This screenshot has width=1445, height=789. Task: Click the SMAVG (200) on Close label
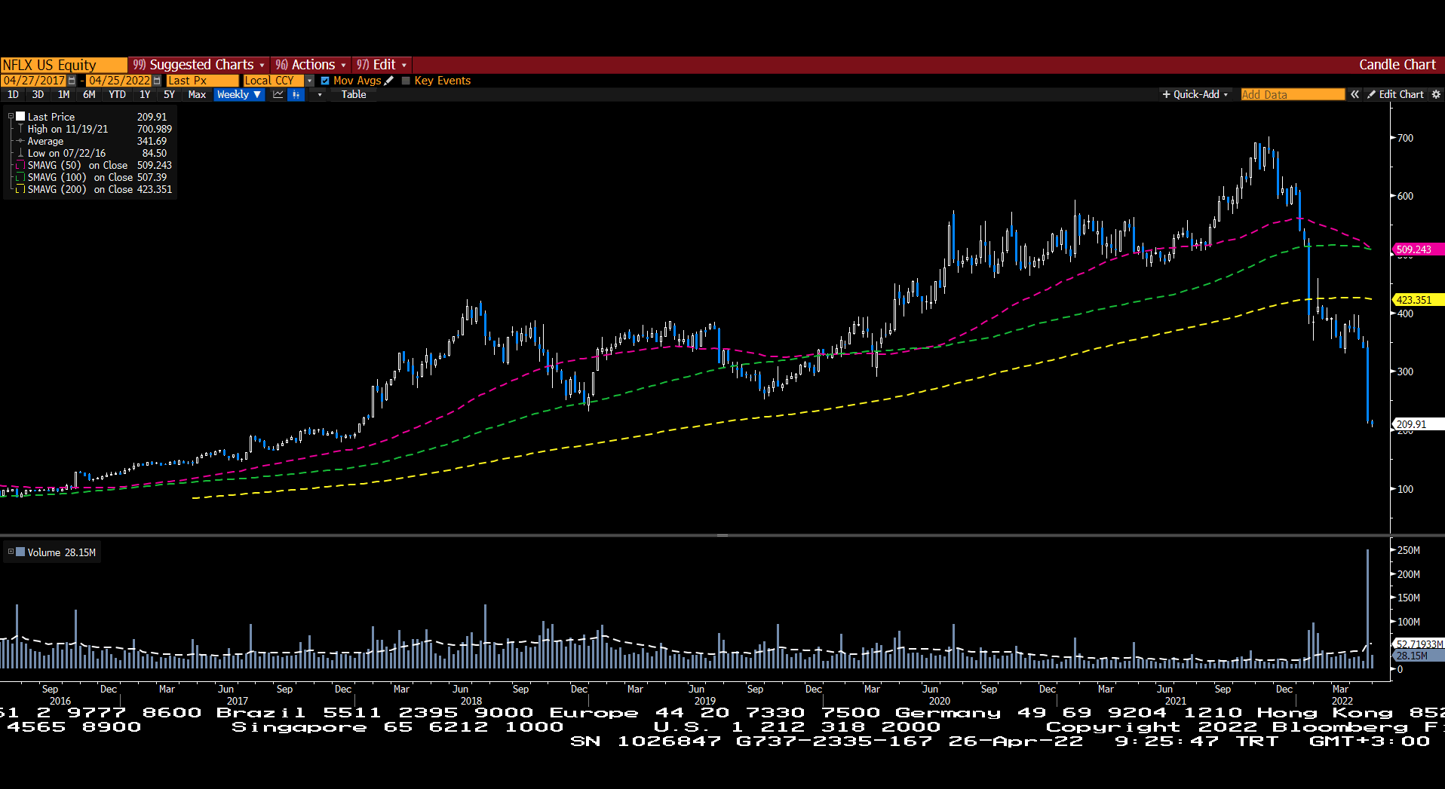(x=80, y=189)
